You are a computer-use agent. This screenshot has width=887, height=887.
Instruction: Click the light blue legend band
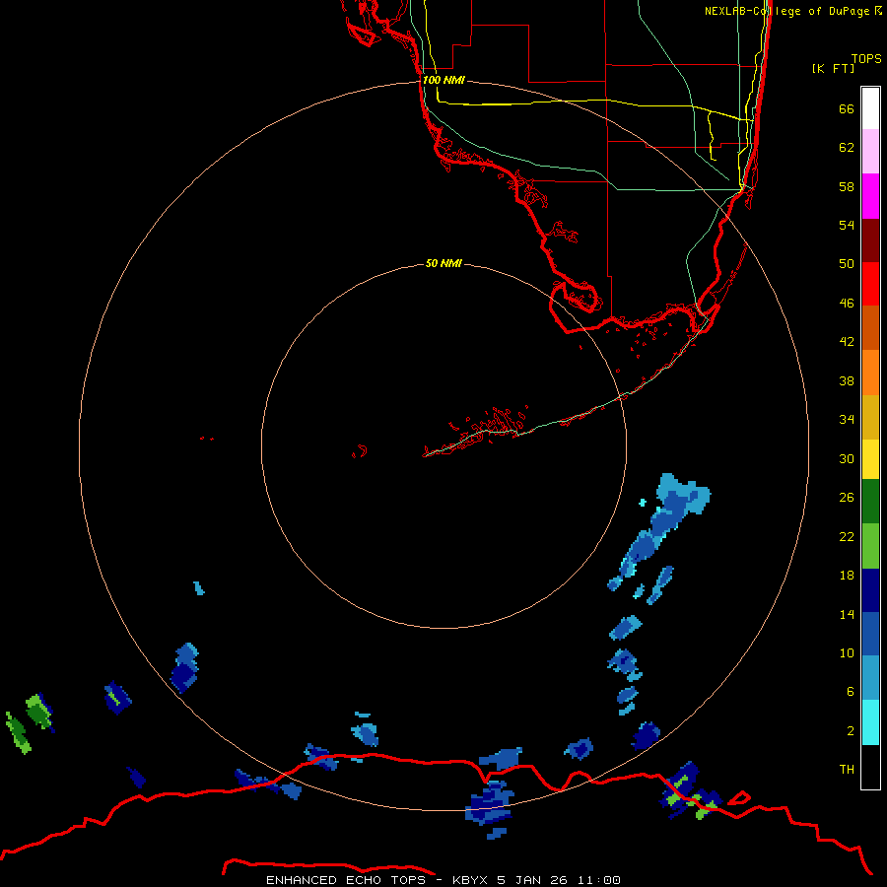870,678
